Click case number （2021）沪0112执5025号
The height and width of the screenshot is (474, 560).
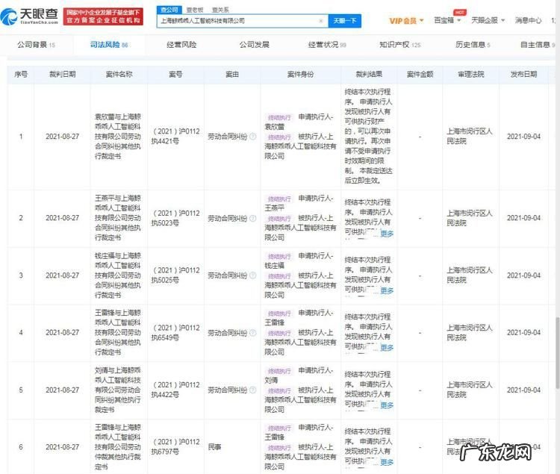(x=175, y=275)
